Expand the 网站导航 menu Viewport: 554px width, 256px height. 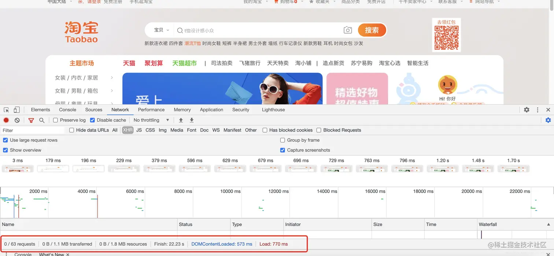pyautogui.click(x=484, y=2)
